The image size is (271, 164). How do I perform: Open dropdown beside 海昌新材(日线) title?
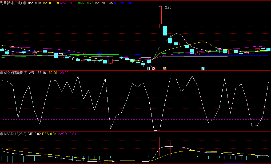(x=25, y=3)
